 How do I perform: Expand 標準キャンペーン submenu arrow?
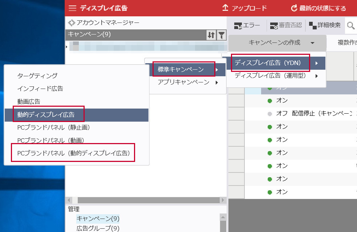point(217,70)
